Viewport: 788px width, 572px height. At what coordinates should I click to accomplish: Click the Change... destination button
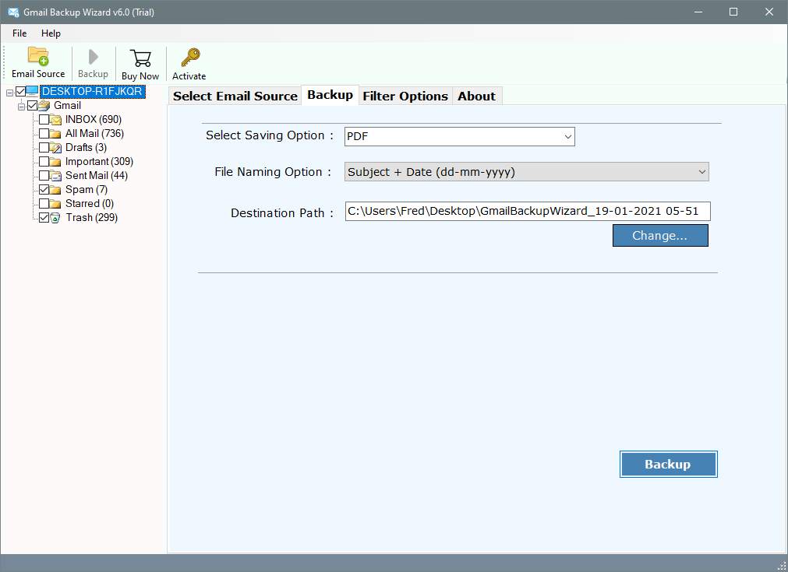pyautogui.click(x=660, y=235)
